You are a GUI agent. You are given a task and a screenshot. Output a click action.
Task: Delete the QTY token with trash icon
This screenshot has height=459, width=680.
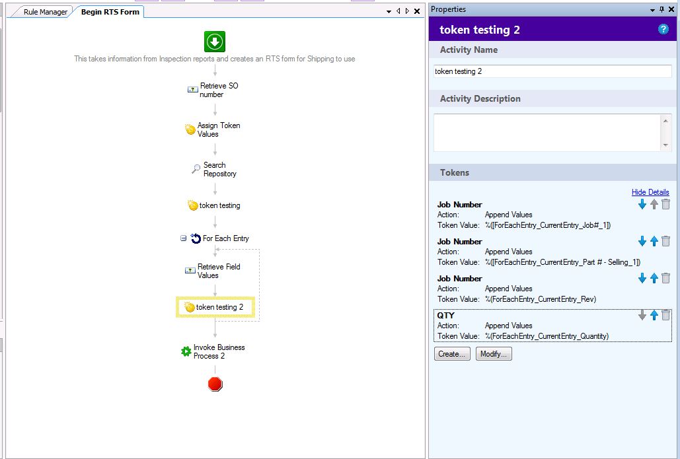[x=665, y=316]
